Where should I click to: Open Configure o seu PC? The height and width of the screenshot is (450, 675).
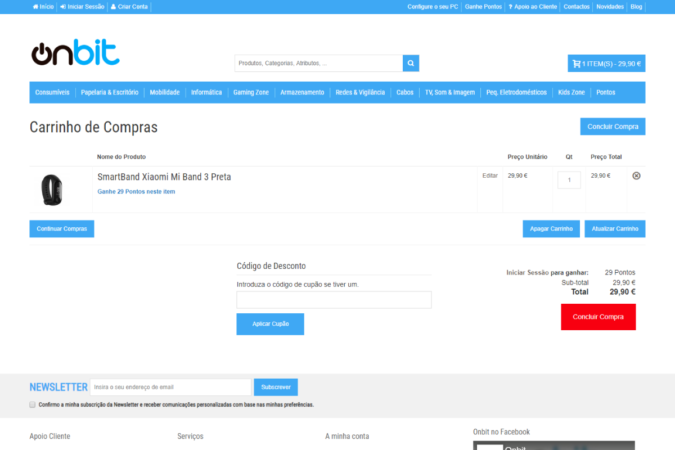coord(433,7)
